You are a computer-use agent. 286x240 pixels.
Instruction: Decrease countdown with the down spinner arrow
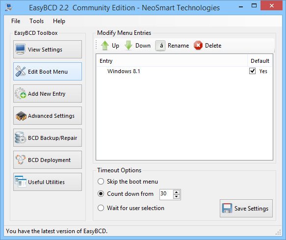pyautogui.click(x=177, y=197)
